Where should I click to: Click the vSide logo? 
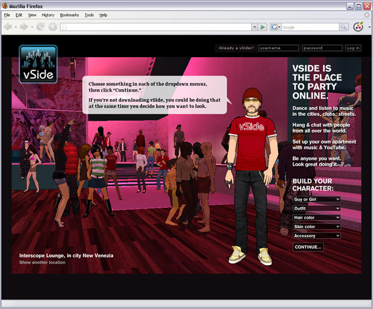pos(38,64)
